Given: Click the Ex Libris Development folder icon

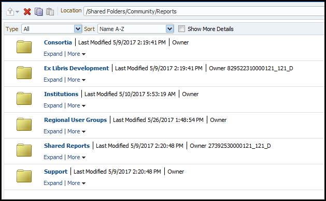Looking at the screenshot, I should coord(24,73).
